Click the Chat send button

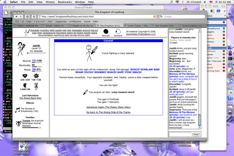(x=196, y=134)
